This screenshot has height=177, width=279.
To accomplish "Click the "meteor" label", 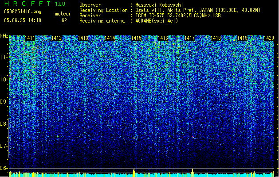I will click(x=63, y=14).
